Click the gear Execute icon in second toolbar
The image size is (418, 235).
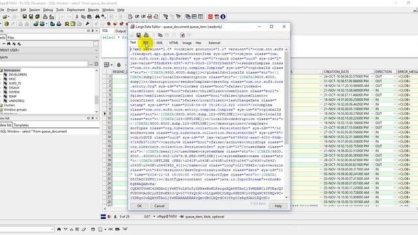tap(7, 23)
